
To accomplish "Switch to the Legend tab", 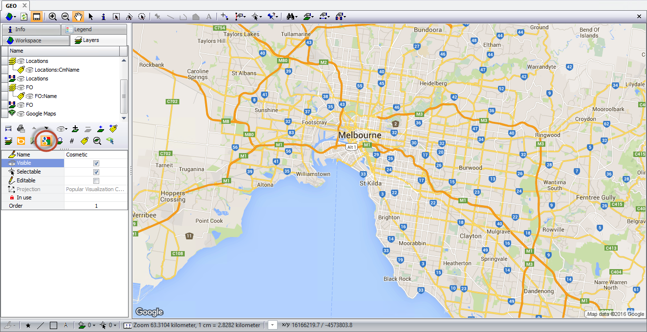I will [x=94, y=29].
